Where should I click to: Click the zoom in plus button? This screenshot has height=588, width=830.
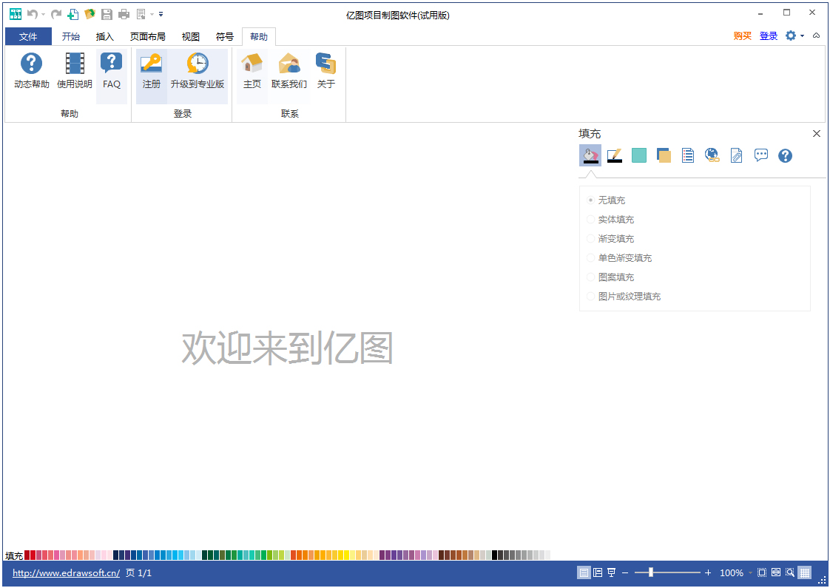[708, 572]
